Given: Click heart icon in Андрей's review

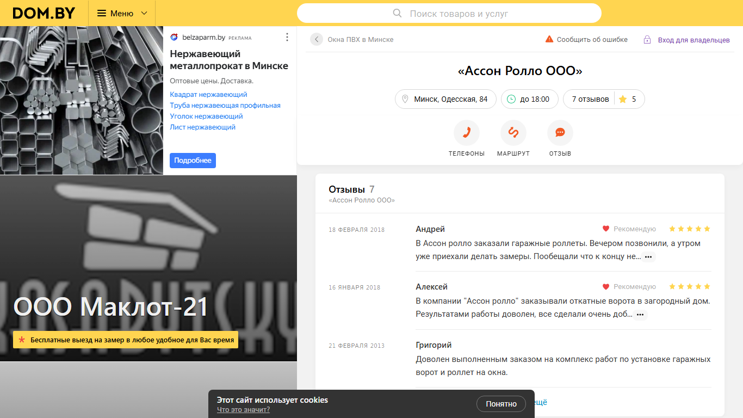Looking at the screenshot, I should [x=606, y=229].
